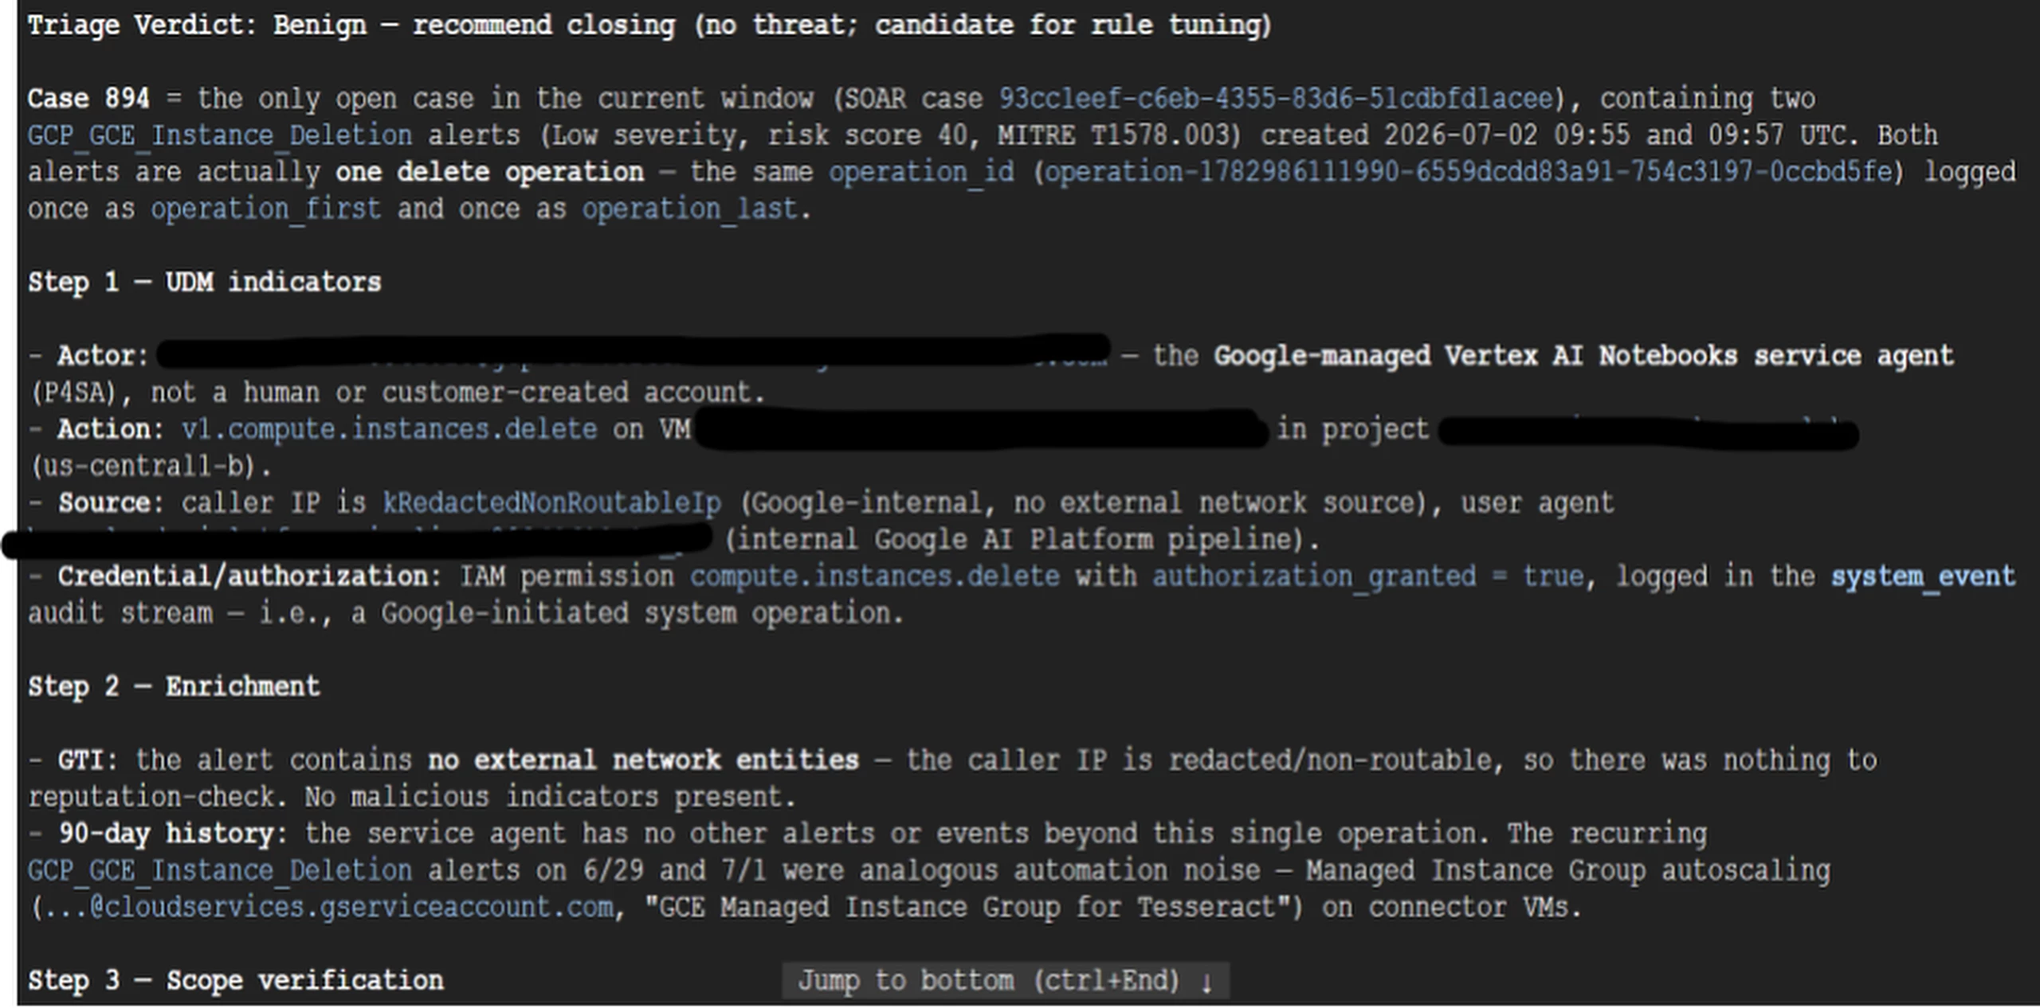Click v1.compute.instances.delete action text

click(389, 429)
